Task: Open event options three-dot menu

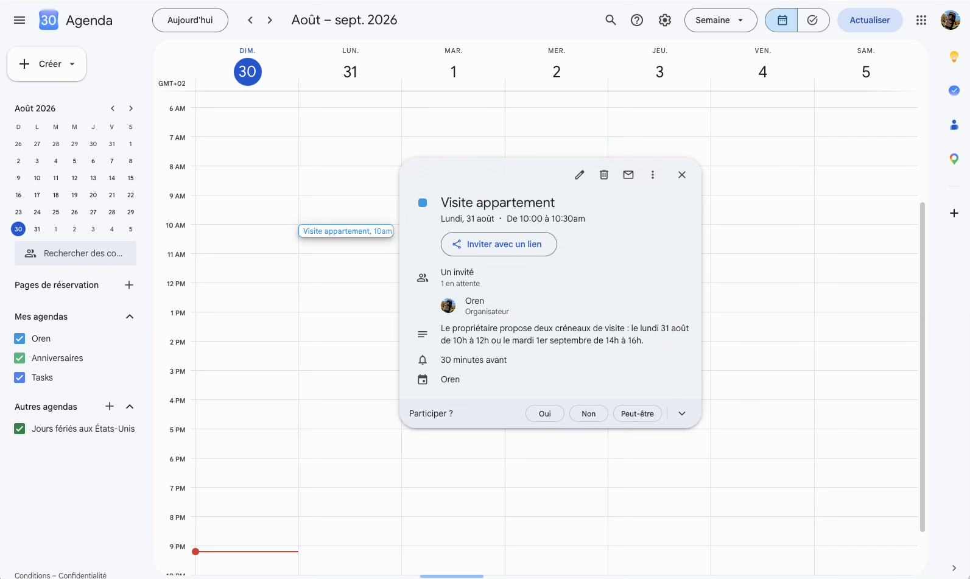Action: tap(653, 175)
